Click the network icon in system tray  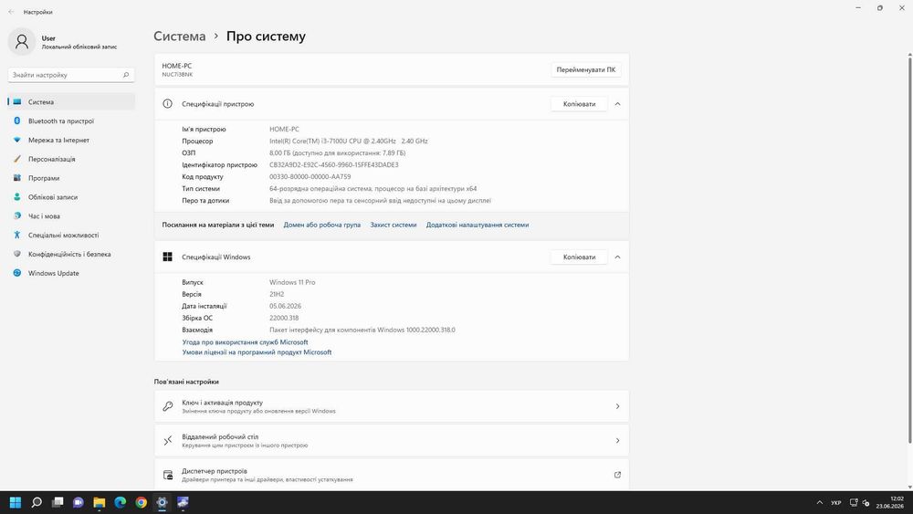[854, 502]
